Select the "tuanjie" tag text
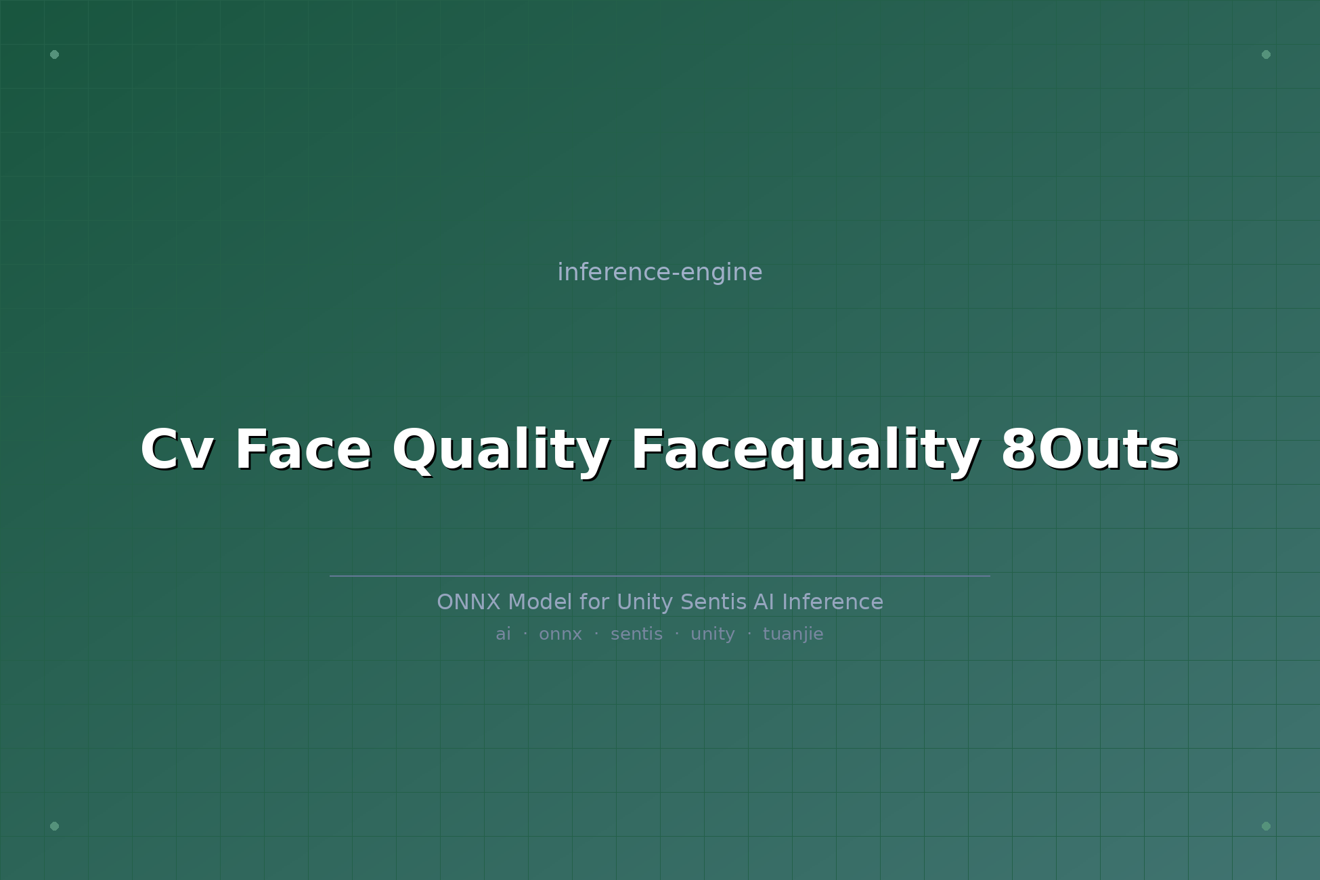 (793, 634)
